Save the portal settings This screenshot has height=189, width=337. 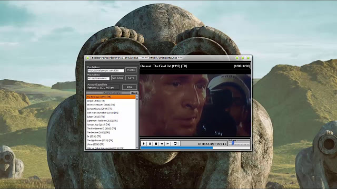tap(131, 78)
